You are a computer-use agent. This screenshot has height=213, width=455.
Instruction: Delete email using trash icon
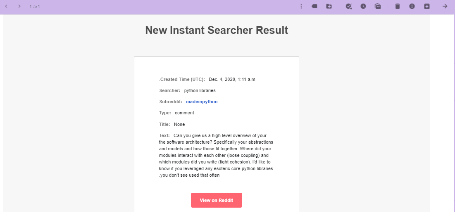[397, 6]
